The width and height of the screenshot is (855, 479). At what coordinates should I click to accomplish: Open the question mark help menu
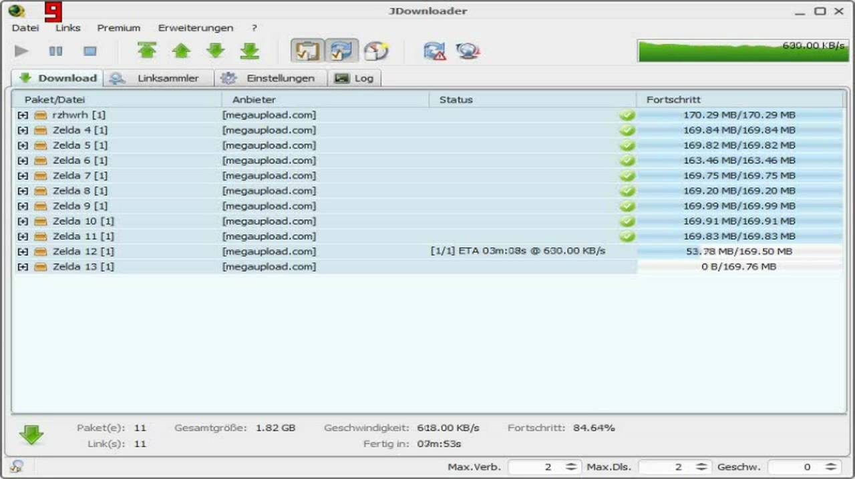[x=254, y=28]
